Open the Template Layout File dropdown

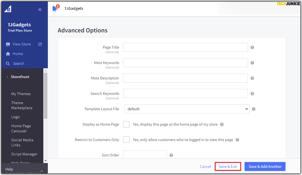pyautogui.click(x=187, y=109)
